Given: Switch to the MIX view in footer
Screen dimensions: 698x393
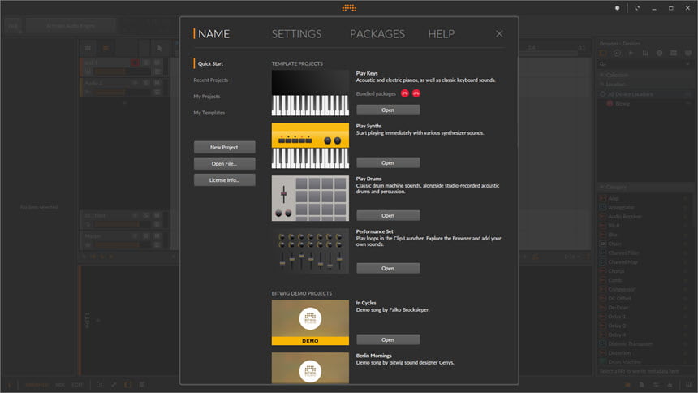Looking at the screenshot, I should pyautogui.click(x=60, y=385).
